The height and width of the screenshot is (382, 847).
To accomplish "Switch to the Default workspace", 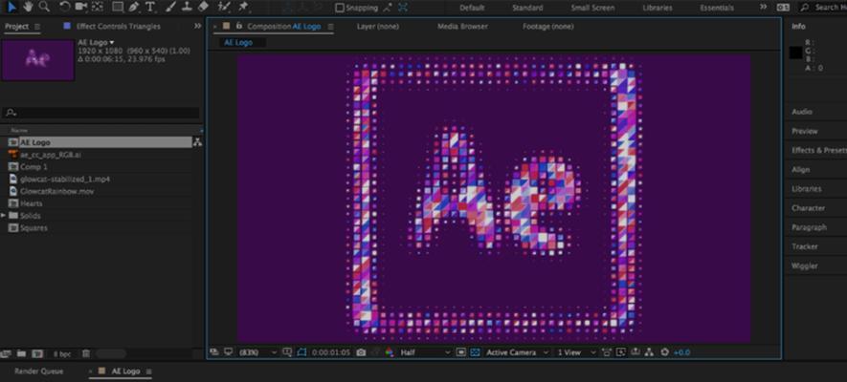I will point(472,8).
